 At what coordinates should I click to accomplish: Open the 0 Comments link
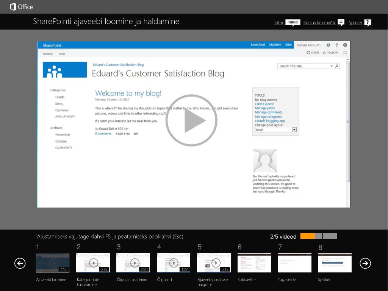(103, 134)
